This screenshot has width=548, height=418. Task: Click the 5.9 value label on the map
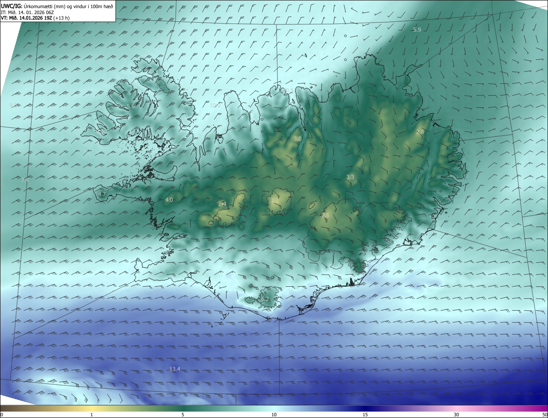[x=417, y=29]
